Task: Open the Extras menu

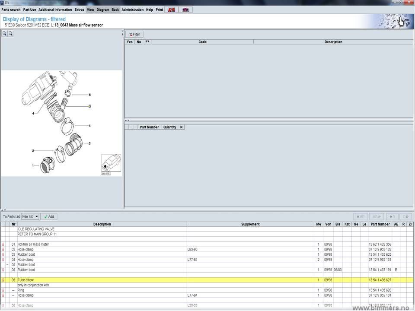Action: point(79,10)
